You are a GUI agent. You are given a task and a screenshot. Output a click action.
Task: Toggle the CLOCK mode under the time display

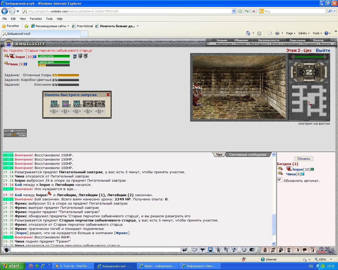click(x=321, y=252)
